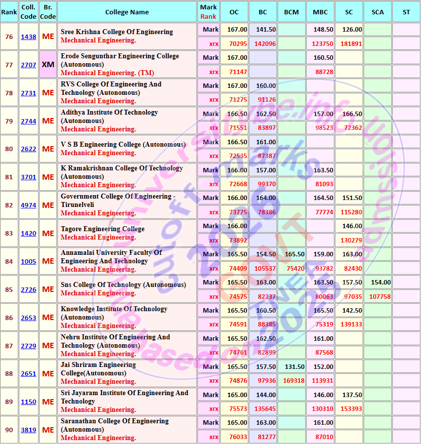
Task: Open college code 1438 link
Action: point(28,37)
